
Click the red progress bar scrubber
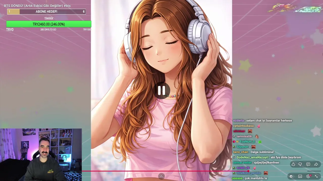tap(248, 171)
